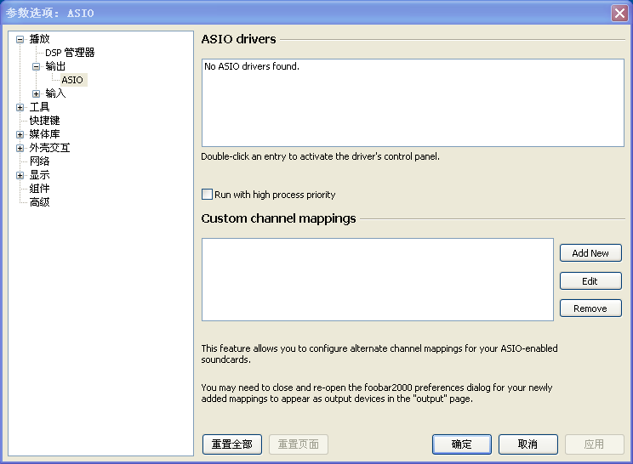This screenshot has height=464, width=633.
Task: Click the 重置全部 button
Action: click(x=232, y=444)
